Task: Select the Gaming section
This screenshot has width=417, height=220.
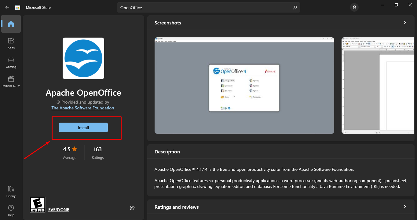Action: [x=11, y=62]
